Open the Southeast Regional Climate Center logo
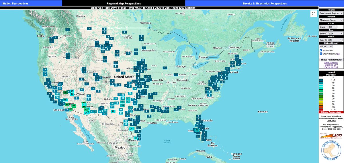The width and height of the screenshot is (344, 163). point(331,151)
